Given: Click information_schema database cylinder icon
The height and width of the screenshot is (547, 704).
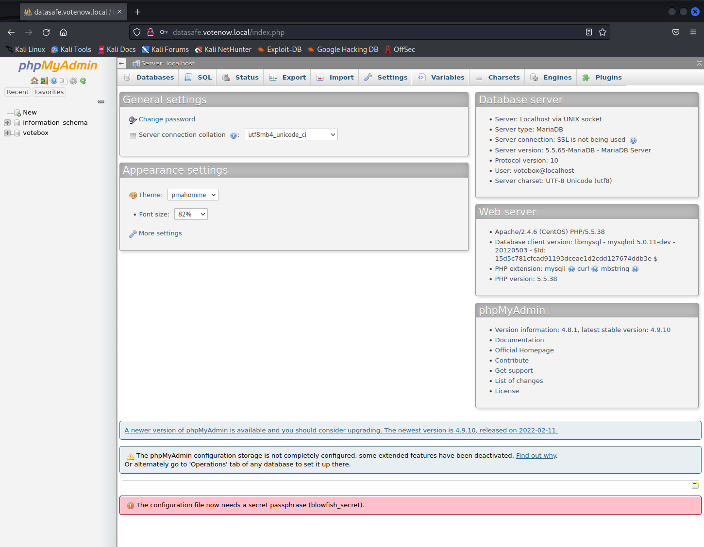Looking at the screenshot, I should (17, 123).
